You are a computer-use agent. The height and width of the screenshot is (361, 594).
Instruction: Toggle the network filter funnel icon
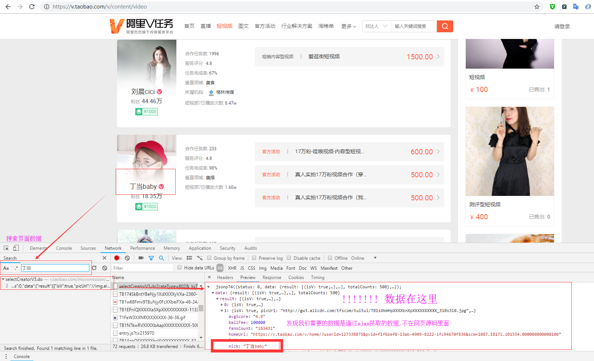coord(151,258)
